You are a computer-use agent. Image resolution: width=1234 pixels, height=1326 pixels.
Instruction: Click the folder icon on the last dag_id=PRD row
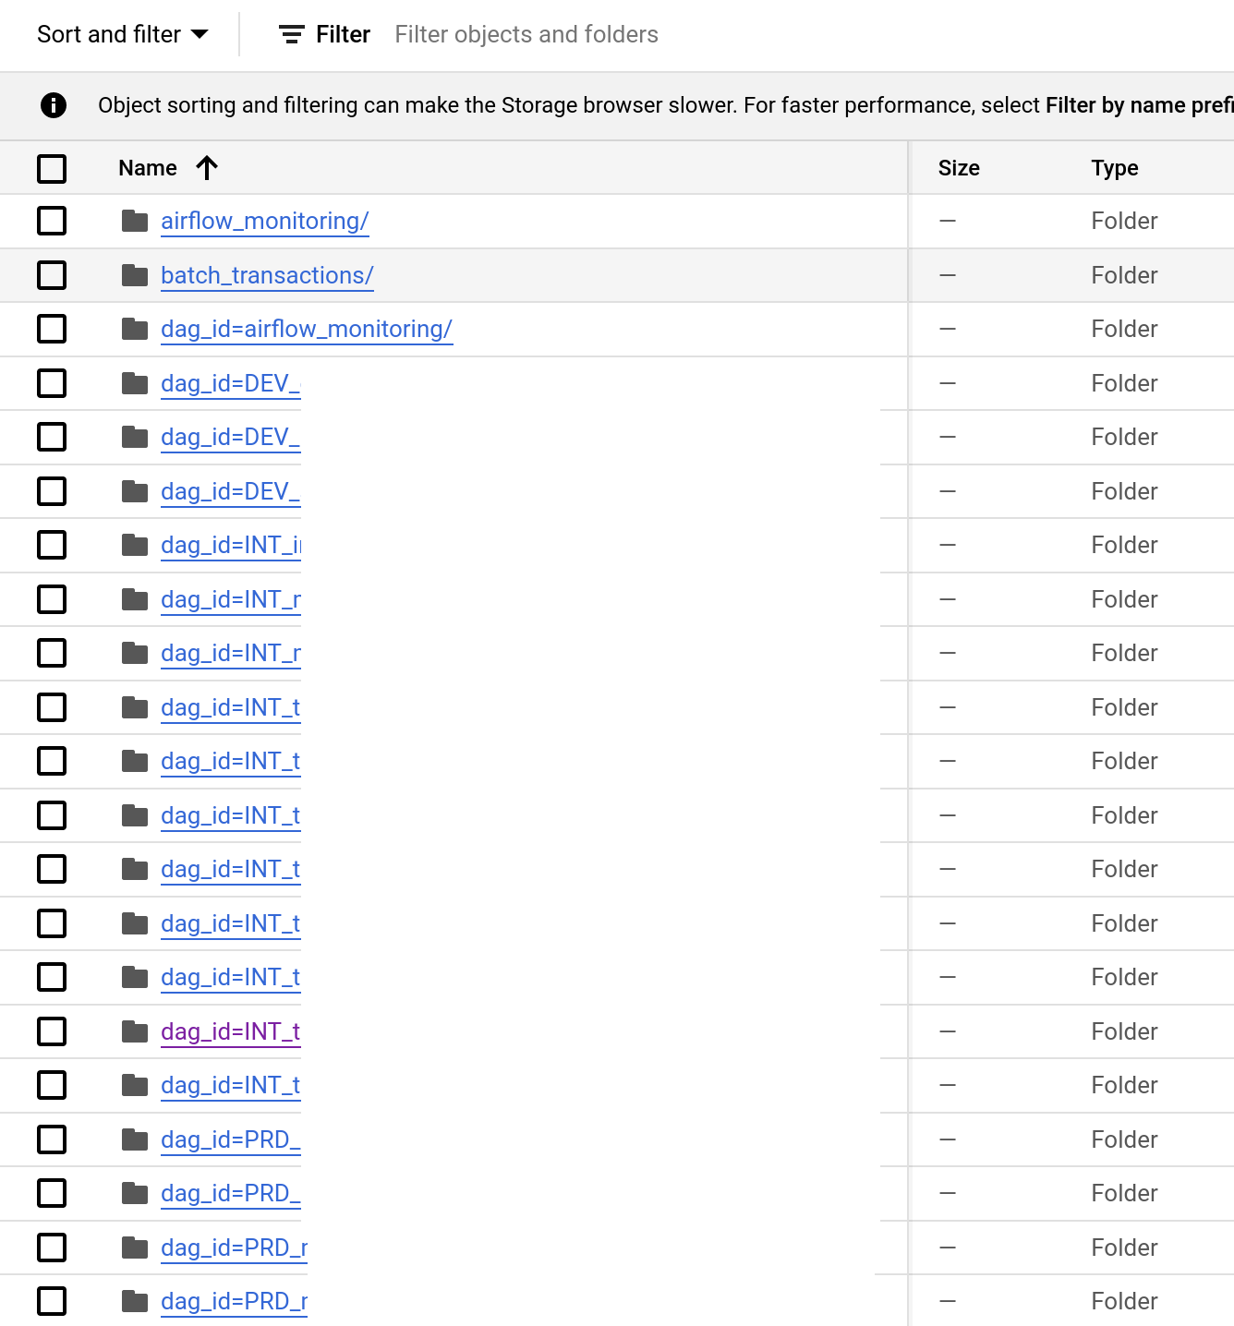(134, 1301)
